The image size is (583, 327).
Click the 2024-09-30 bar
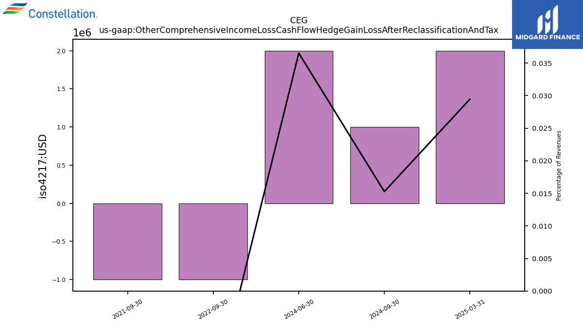click(384, 165)
